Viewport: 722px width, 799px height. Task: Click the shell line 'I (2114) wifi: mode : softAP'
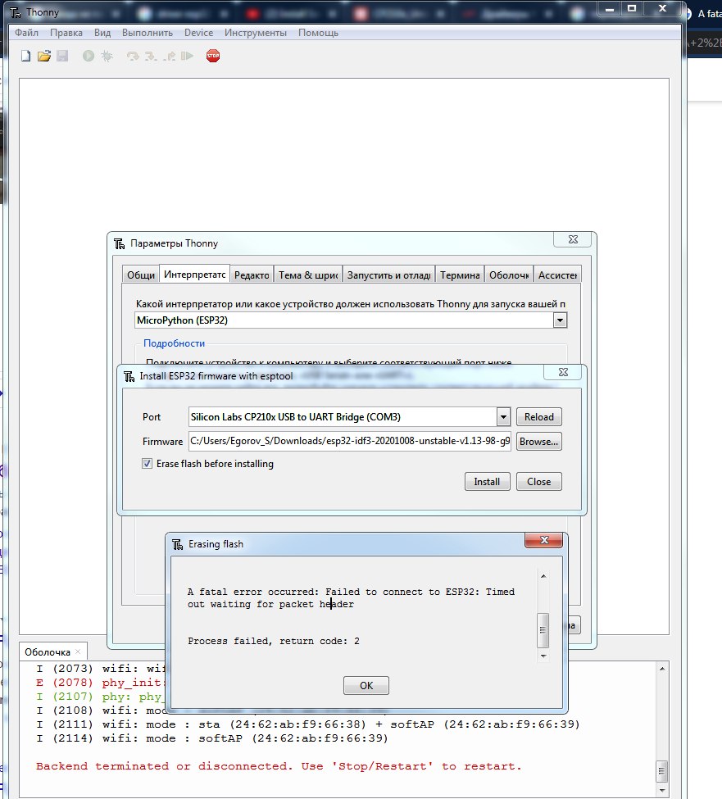212,738
